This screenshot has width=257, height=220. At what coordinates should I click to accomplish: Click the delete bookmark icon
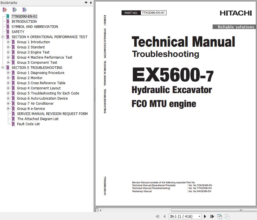click(x=5, y=10)
